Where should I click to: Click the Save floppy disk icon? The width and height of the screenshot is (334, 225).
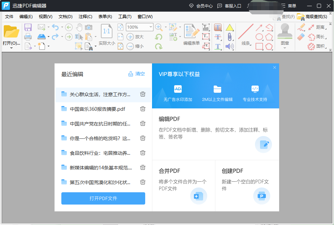point(28,27)
